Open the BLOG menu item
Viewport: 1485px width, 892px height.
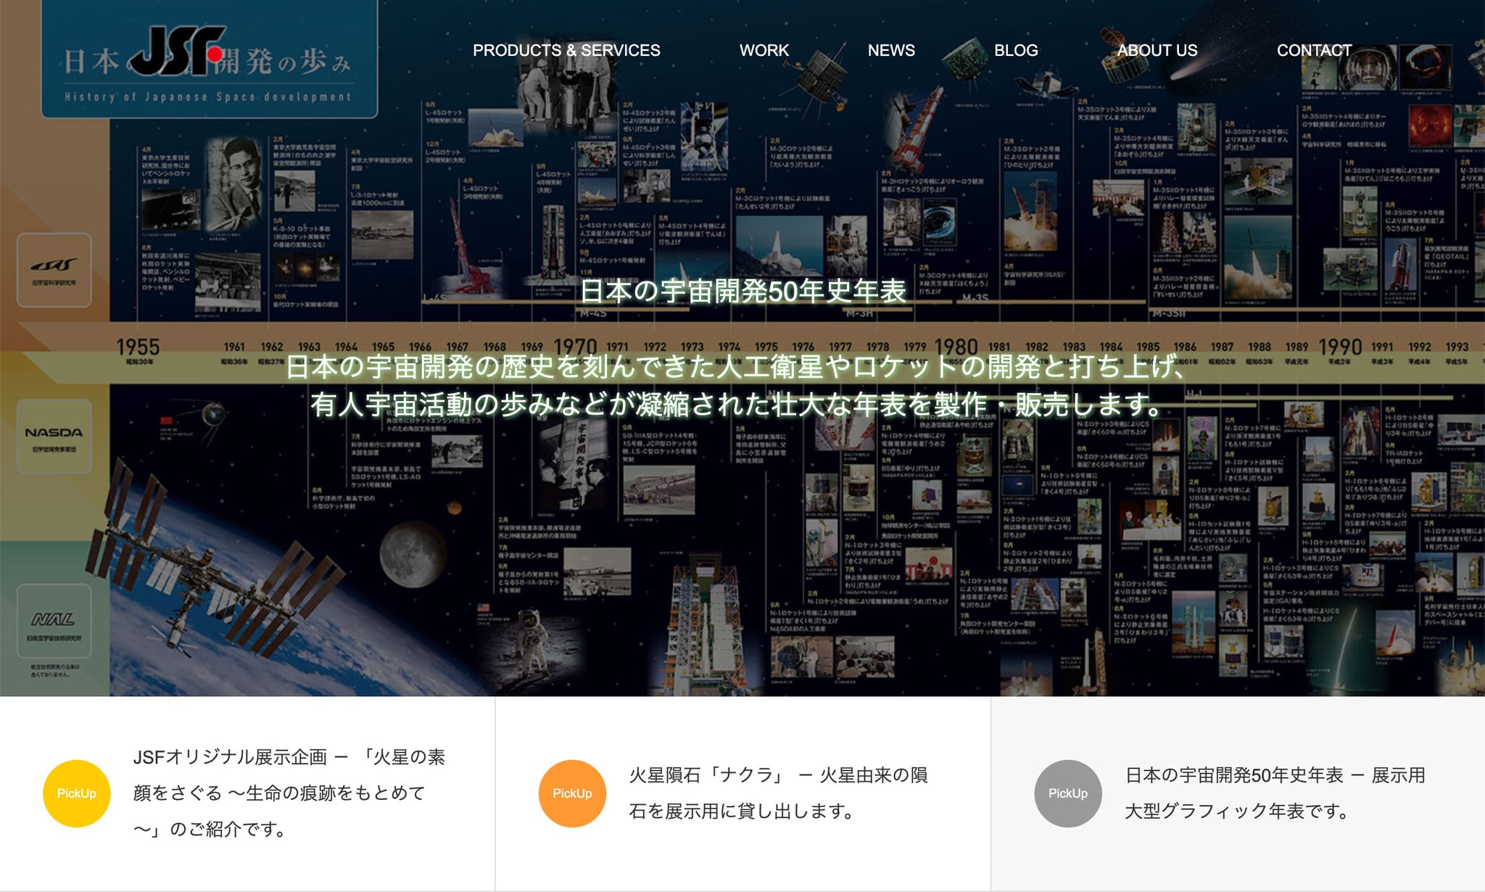pos(1016,50)
